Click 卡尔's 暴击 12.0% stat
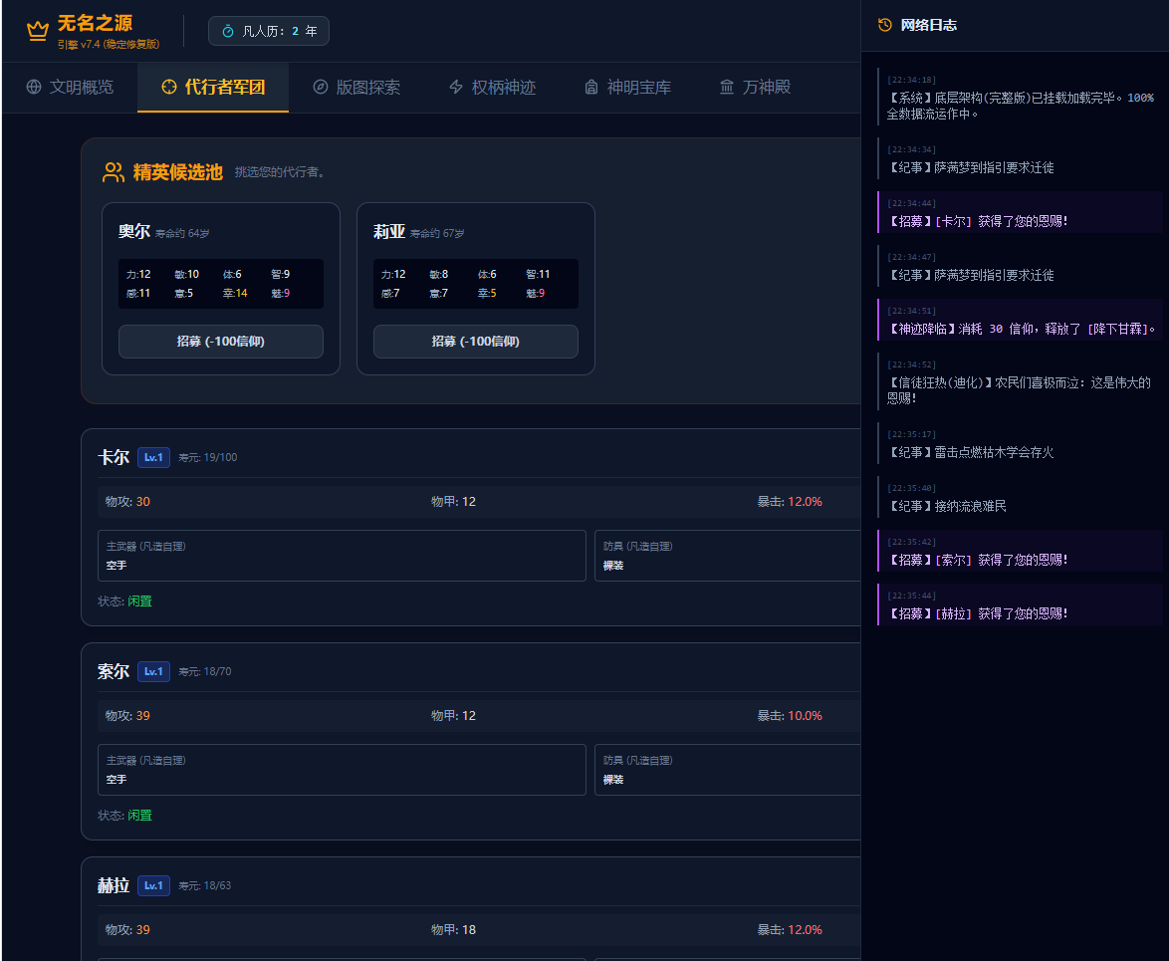Viewport: 1169px width, 961px height. 790,502
